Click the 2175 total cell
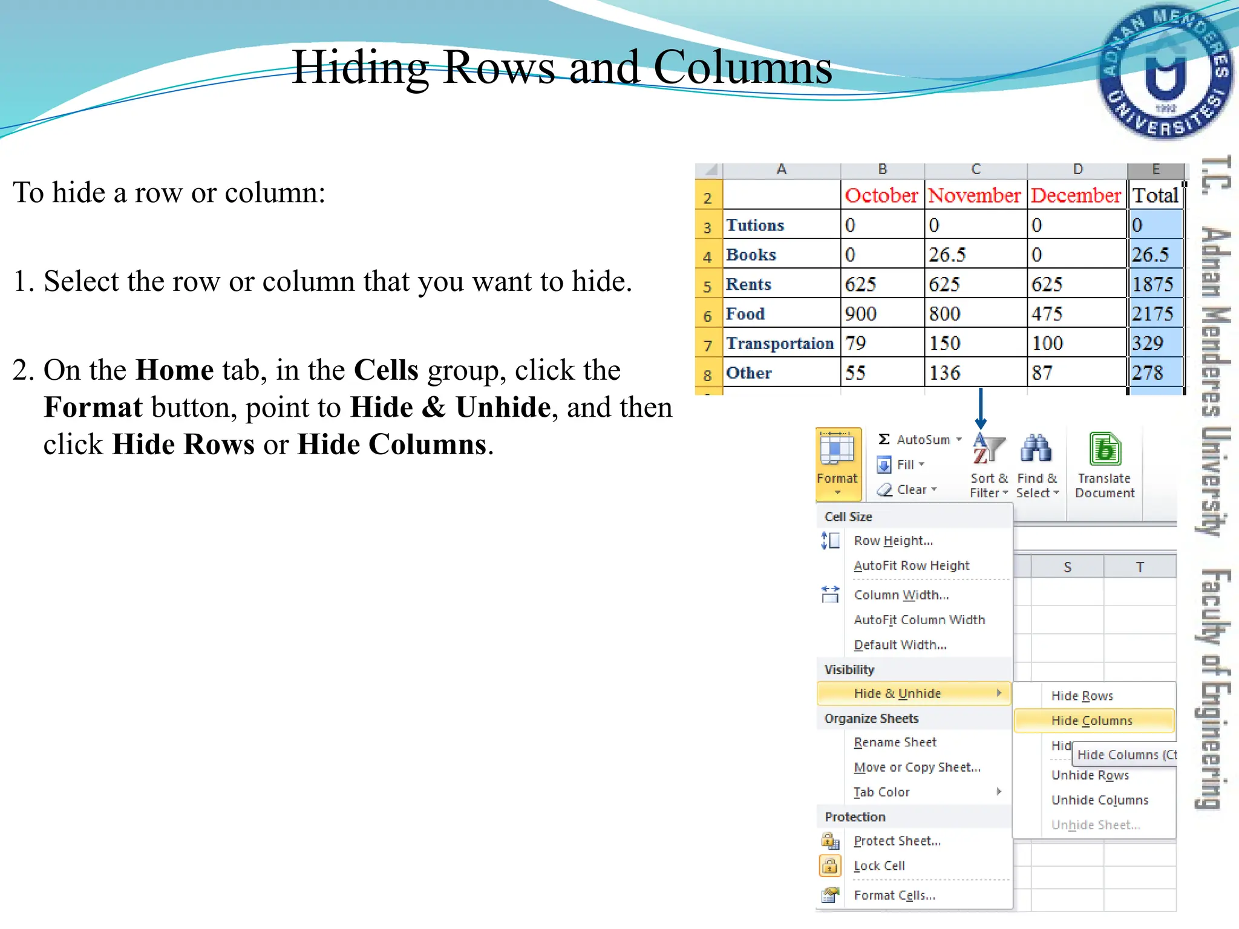 1156,313
